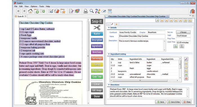Collapse the Ingredient Listing section

(109, 54)
